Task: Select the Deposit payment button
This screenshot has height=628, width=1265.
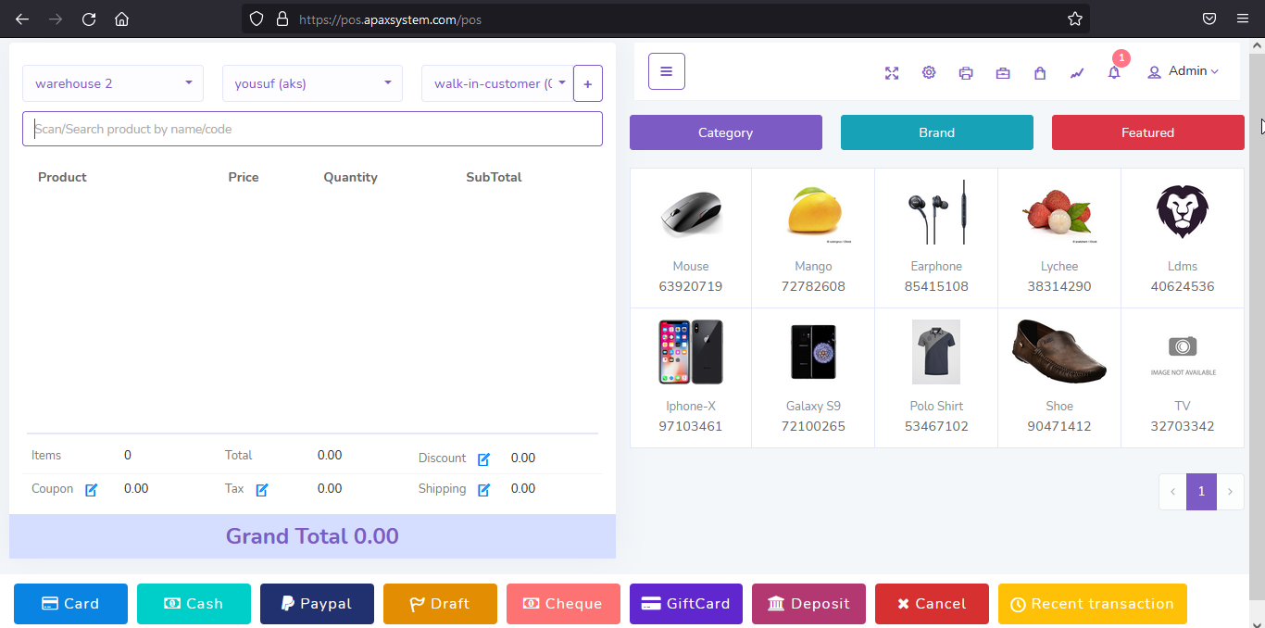Action: [x=808, y=604]
